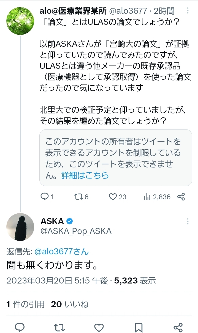The width and height of the screenshot is (198, 333).
Task: Share alo's tweet via share icon
Action: 181,197
